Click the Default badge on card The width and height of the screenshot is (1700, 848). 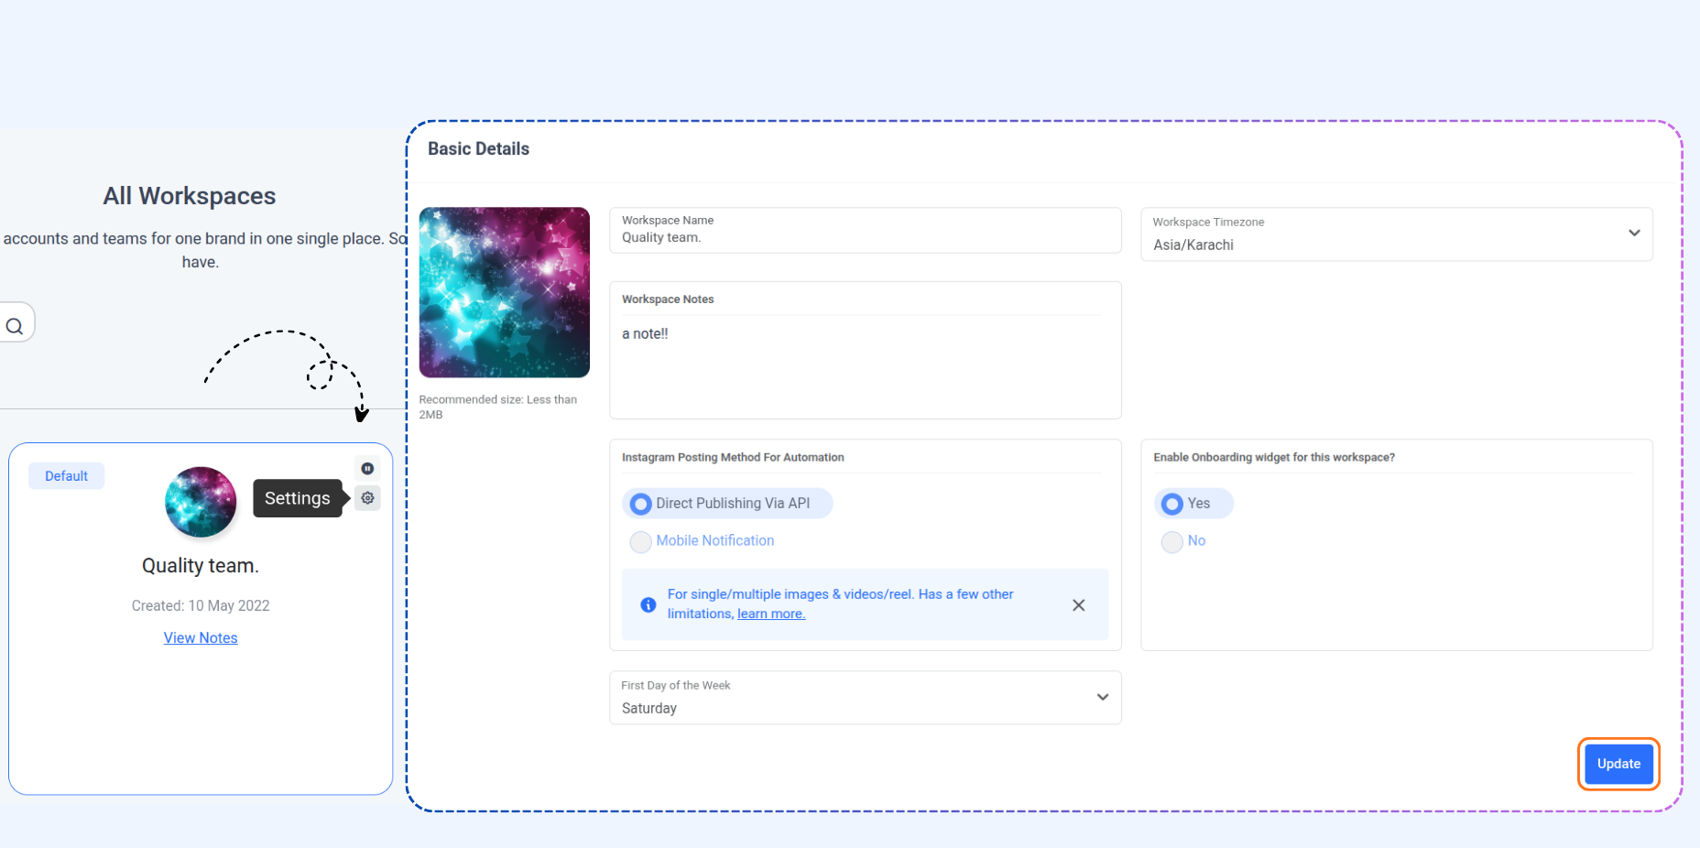pos(66,476)
